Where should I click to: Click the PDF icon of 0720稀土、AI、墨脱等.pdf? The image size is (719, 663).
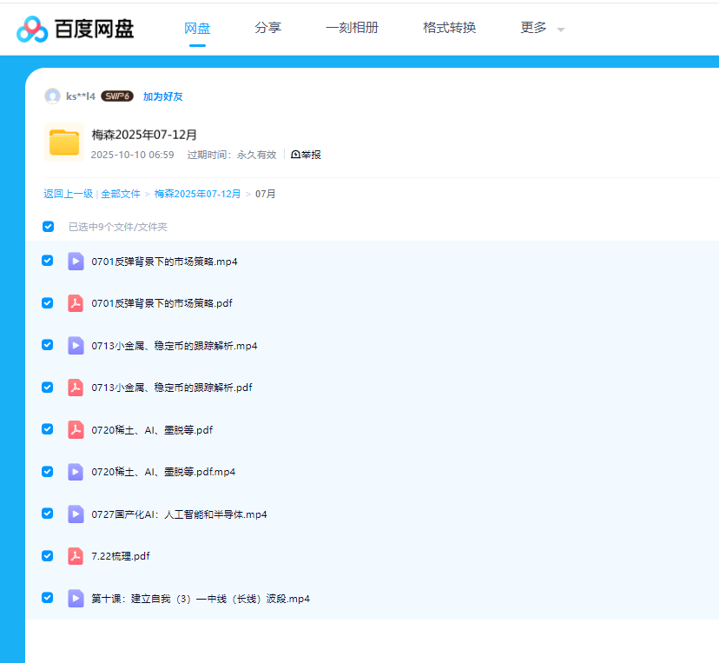(76, 430)
